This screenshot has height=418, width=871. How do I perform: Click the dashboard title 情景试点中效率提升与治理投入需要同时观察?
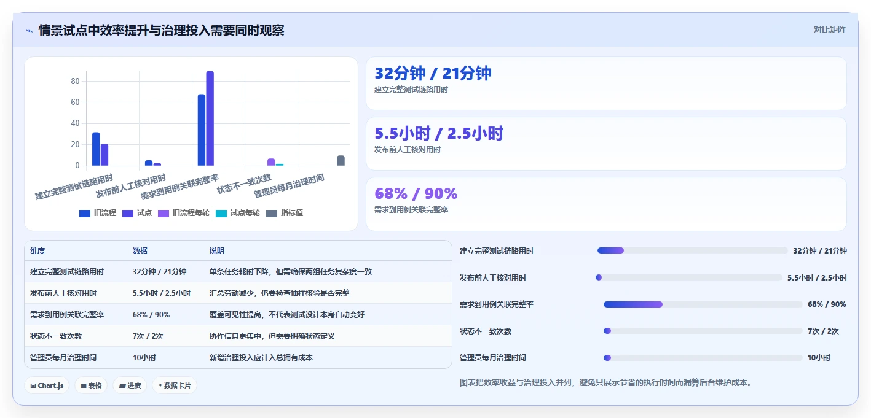click(161, 31)
